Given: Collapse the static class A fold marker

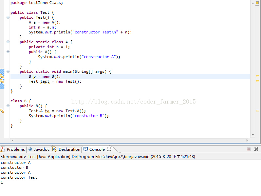Looking at the screenshot, I should coord(8,42).
